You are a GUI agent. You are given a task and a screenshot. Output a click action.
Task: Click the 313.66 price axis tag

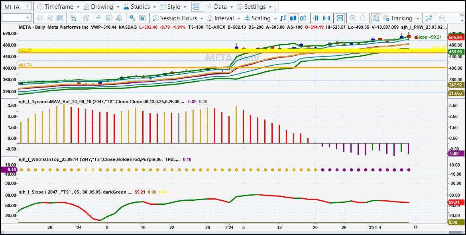point(455,93)
